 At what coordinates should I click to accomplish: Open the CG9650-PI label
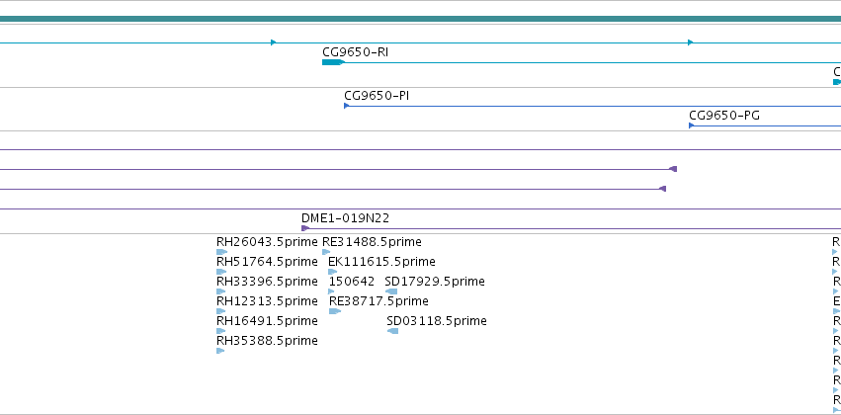[377, 96]
